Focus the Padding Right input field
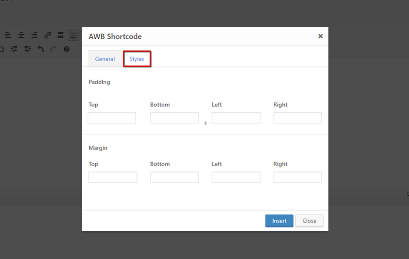The image size is (409, 259). point(298,118)
